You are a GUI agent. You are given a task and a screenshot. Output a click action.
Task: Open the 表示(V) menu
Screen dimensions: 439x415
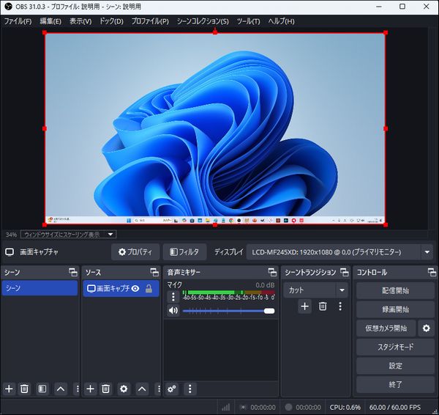80,21
